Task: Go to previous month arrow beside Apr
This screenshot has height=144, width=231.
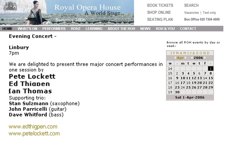Action: click(x=175, y=58)
